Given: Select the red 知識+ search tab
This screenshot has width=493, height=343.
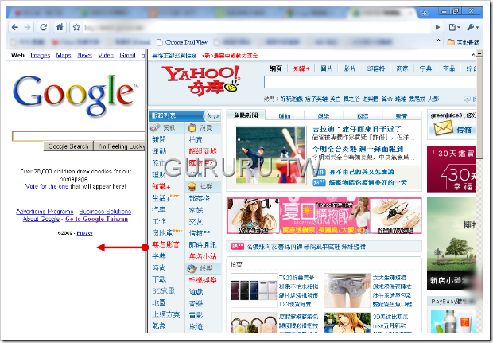Looking at the screenshot, I should pyautogui.click(x=301, y=68).
